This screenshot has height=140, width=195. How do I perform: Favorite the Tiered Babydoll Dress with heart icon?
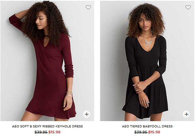click(188, 7)
